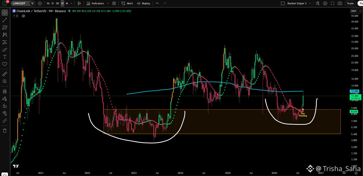Image resolution: width=363 pixels, height=176 pixels.
Task: Click the ChainLink / TetherUS chart title
Action: pos(41,11)
